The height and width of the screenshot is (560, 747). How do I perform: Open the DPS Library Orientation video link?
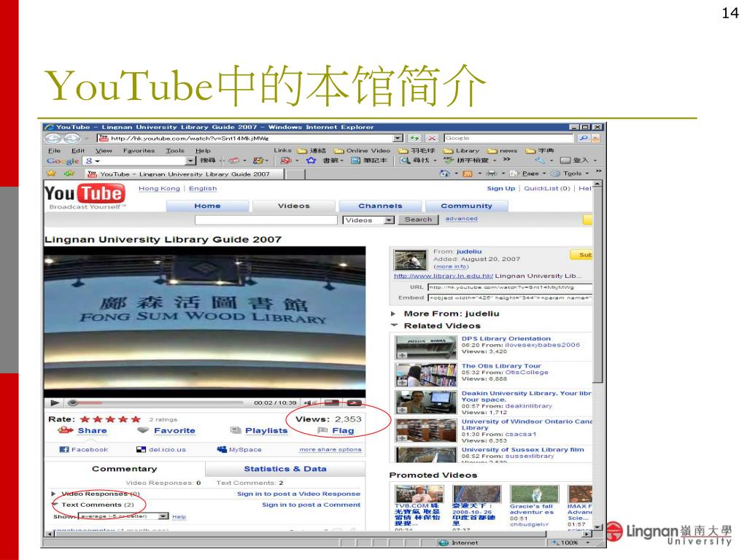[506, 338]
